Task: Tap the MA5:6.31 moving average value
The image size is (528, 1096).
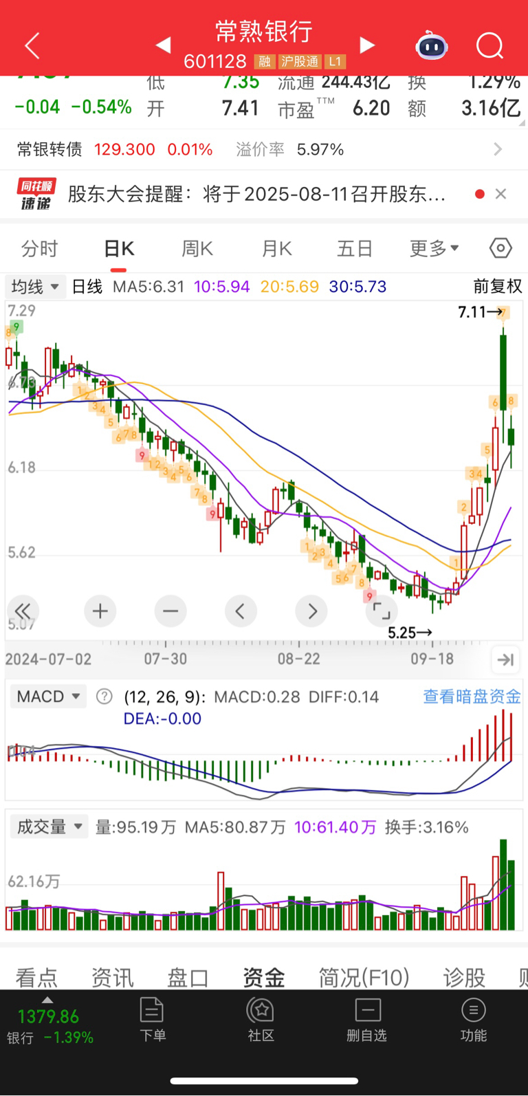Action: [148, 286]
